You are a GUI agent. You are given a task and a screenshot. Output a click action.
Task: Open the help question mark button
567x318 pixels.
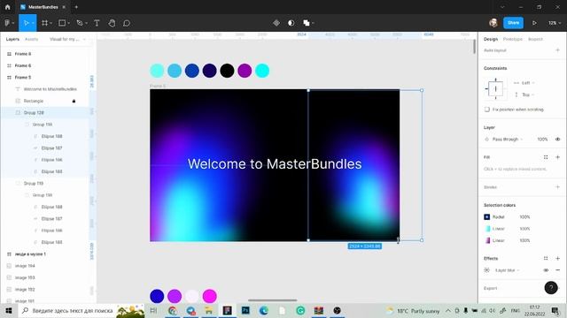[551, 287]
